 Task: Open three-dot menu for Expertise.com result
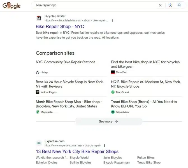[x=105, y=145]
